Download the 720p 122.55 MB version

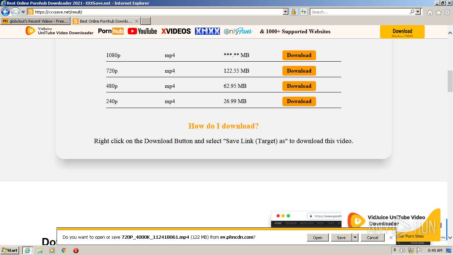point(299,71)
